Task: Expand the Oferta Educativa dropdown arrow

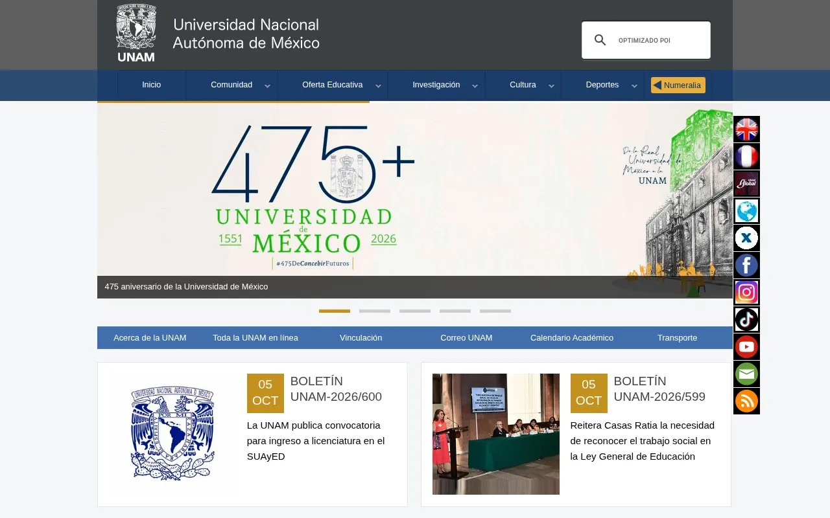Action: pyautogui.click(x=378, y=85)
